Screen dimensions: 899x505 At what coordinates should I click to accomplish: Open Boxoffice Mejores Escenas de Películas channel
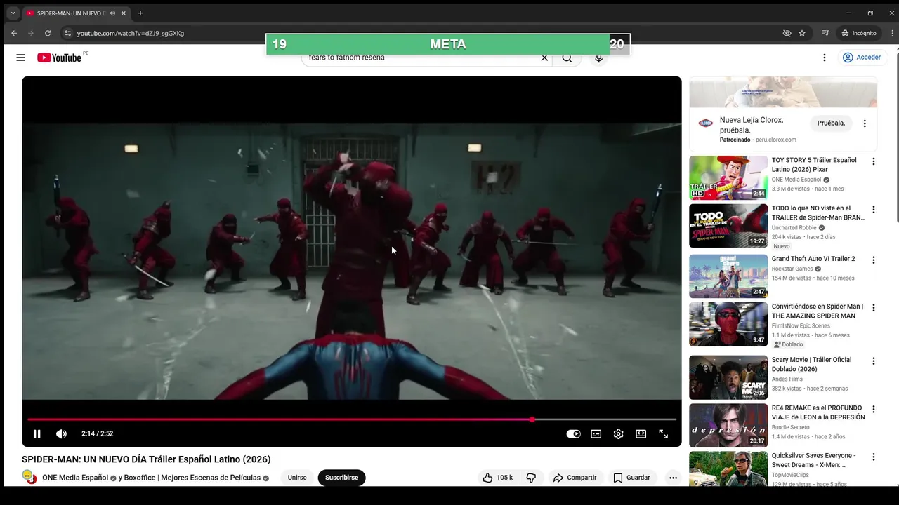[x=193, y=478]
